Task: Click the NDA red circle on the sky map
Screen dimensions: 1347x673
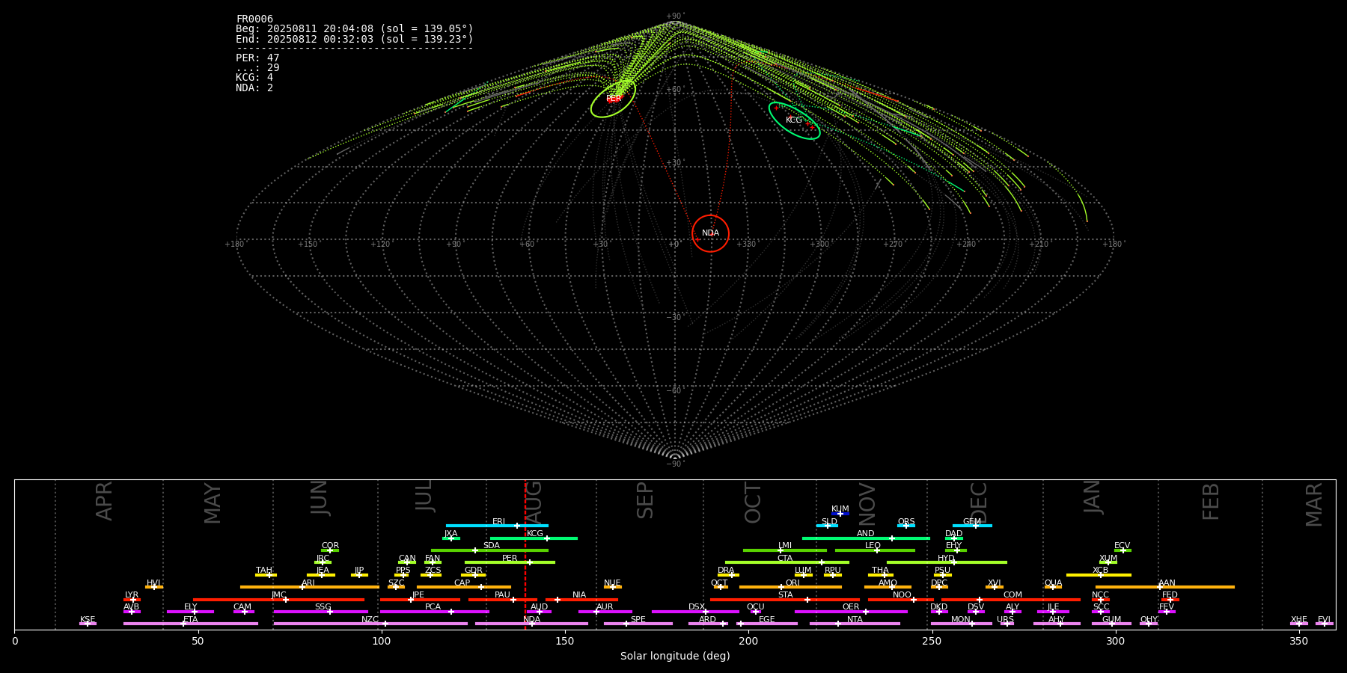Action: coord(710,233)
